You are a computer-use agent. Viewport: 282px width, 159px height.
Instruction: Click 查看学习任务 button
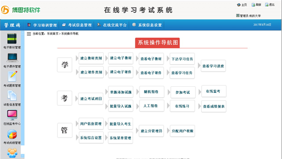(182, 73)
